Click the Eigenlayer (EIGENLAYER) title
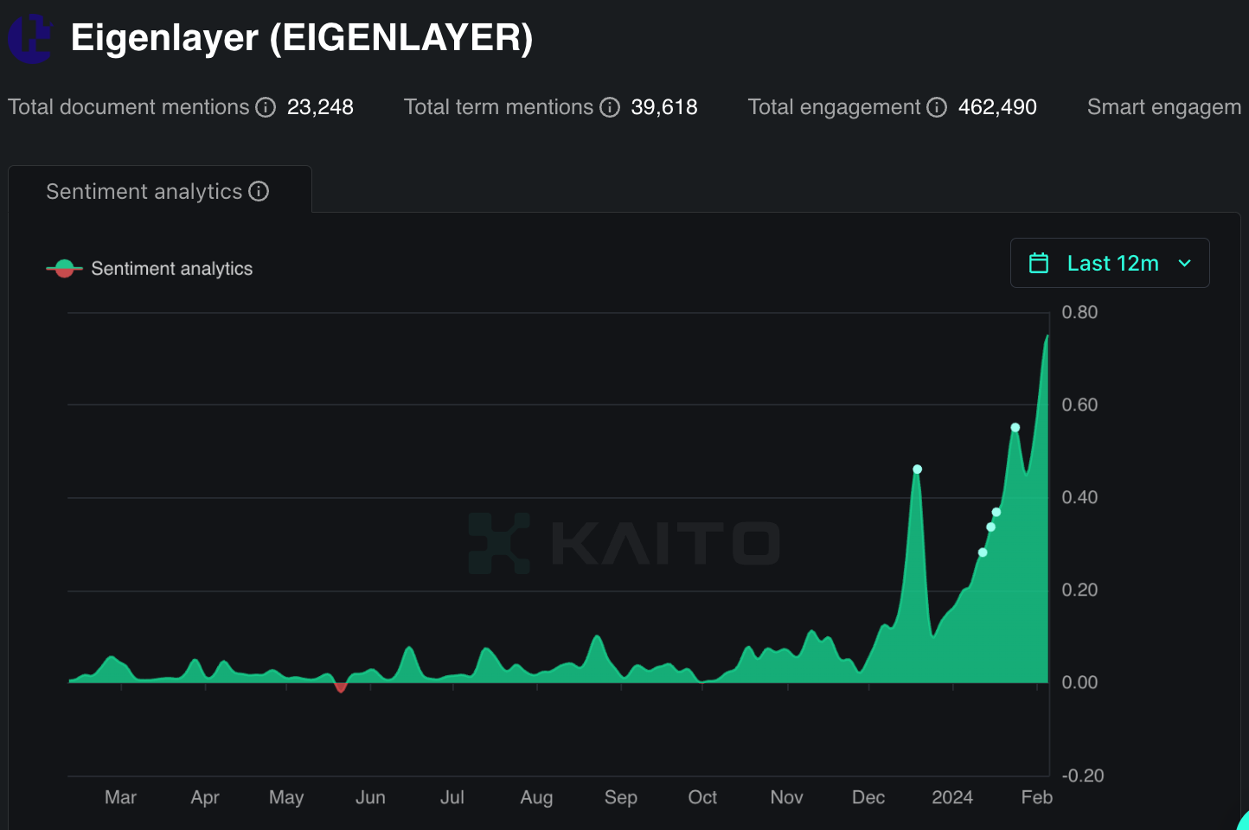 click(x=301, y=38)
